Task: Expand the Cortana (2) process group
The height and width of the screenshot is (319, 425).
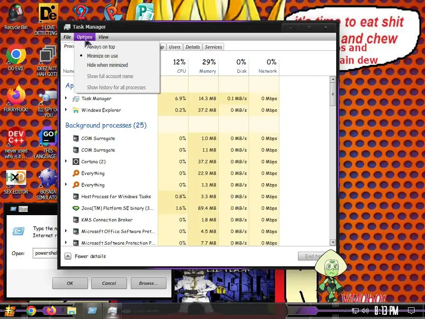Action: point(66,161)
